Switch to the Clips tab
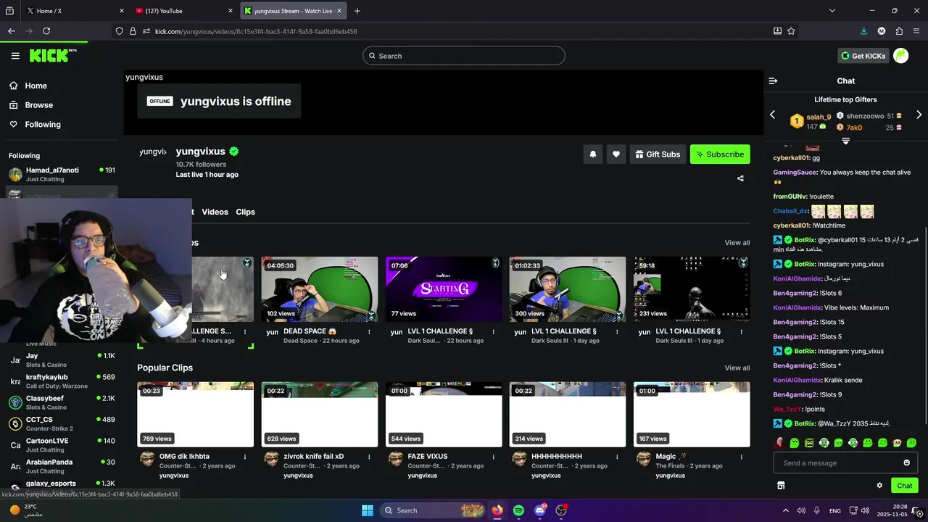 pos(245,212)
